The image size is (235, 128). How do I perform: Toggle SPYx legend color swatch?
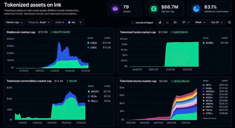(204, 85)
